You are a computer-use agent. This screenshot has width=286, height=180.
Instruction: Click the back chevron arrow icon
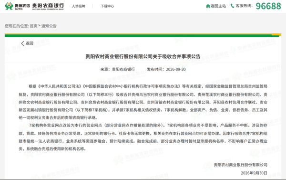click(x=22, y=43)
